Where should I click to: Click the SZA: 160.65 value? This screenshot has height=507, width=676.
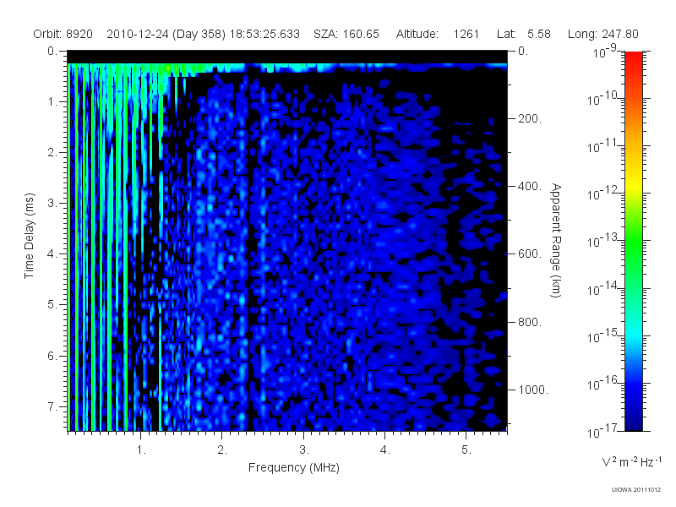pos(346,34)
